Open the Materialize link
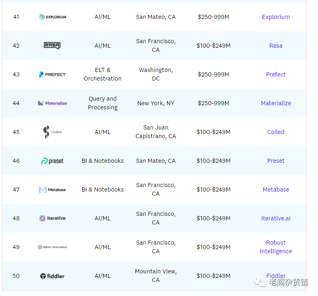This screenshot has width=318, height=296. [x=276, y=103]
